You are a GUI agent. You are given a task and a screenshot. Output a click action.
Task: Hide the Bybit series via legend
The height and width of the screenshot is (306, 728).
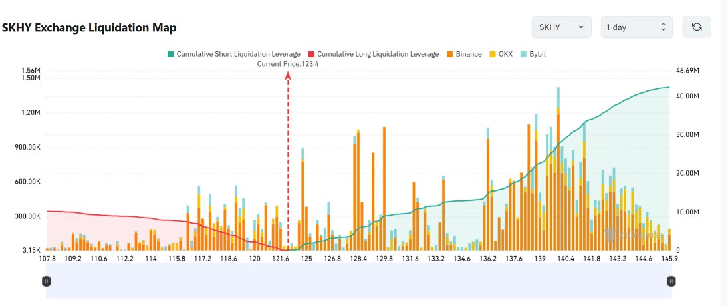click(533, 54)
